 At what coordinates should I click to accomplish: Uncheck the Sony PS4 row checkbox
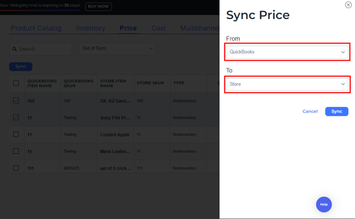tap(16, 117)
